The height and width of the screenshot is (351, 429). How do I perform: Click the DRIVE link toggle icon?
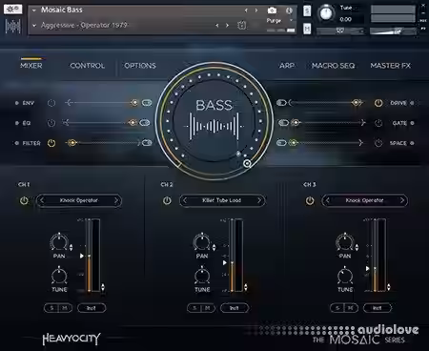[x=281, y=103]
